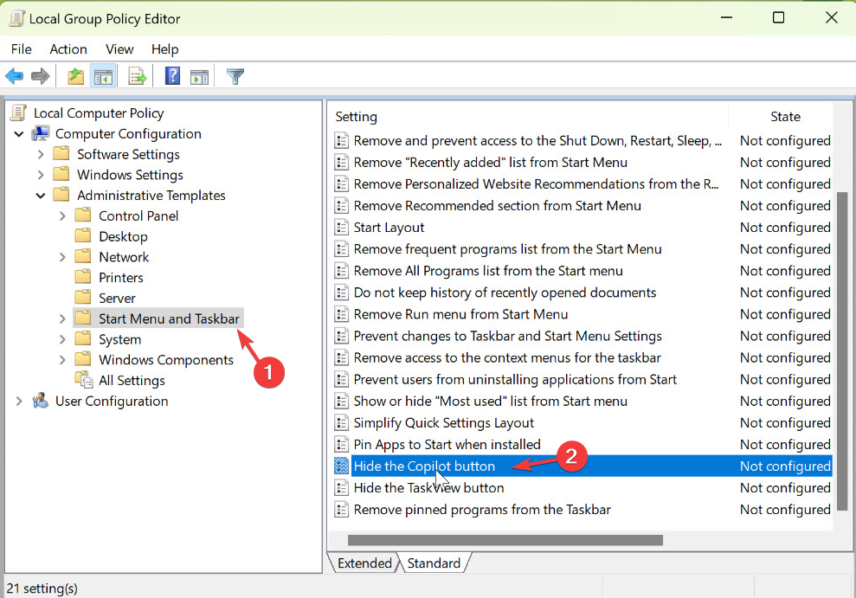Open the Hide the TaskView button policy
The height and width of the screenshot is (598, 856).
pos(428,487)
